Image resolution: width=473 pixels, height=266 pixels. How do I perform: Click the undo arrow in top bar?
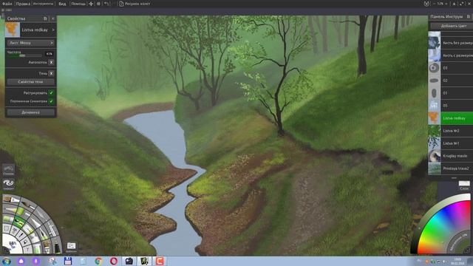click(106, 4)
